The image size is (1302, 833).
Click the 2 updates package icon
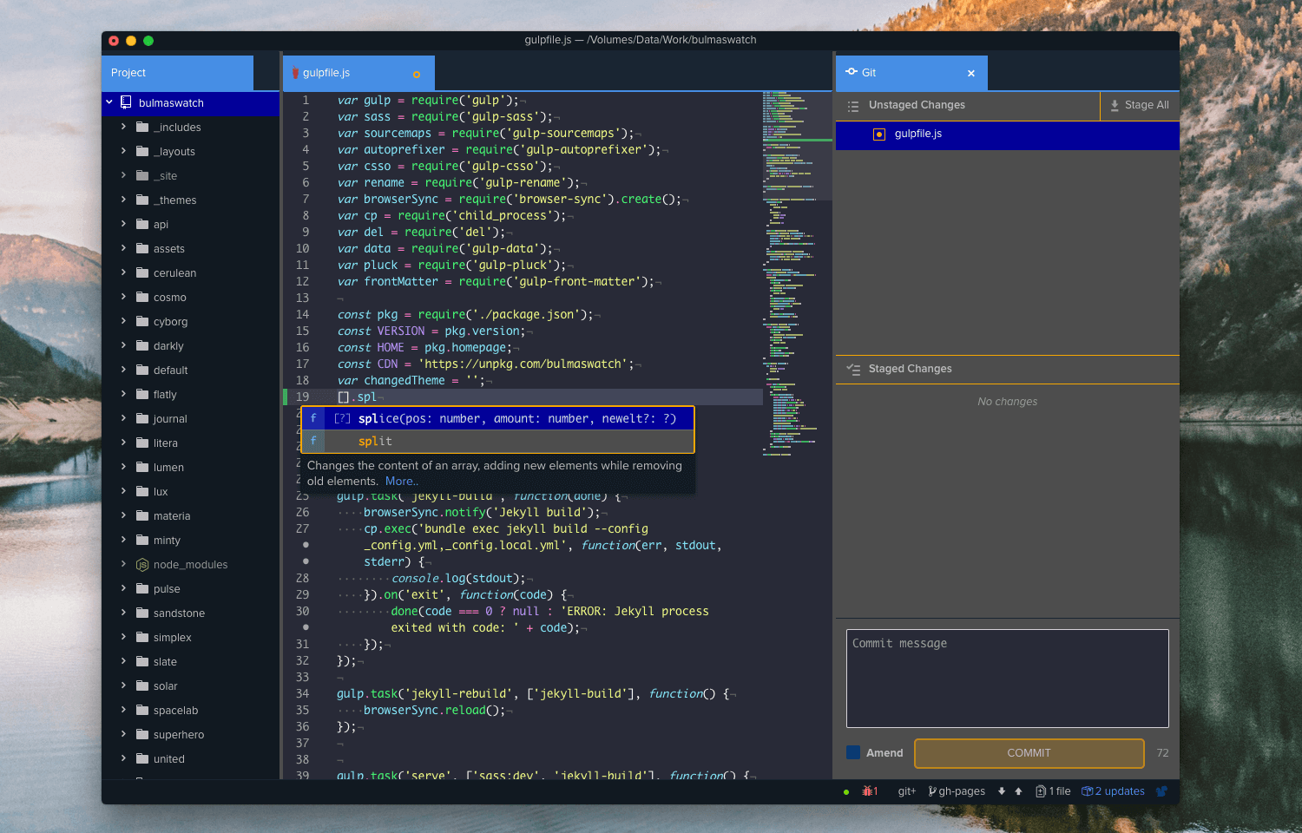pos(1087,791)
